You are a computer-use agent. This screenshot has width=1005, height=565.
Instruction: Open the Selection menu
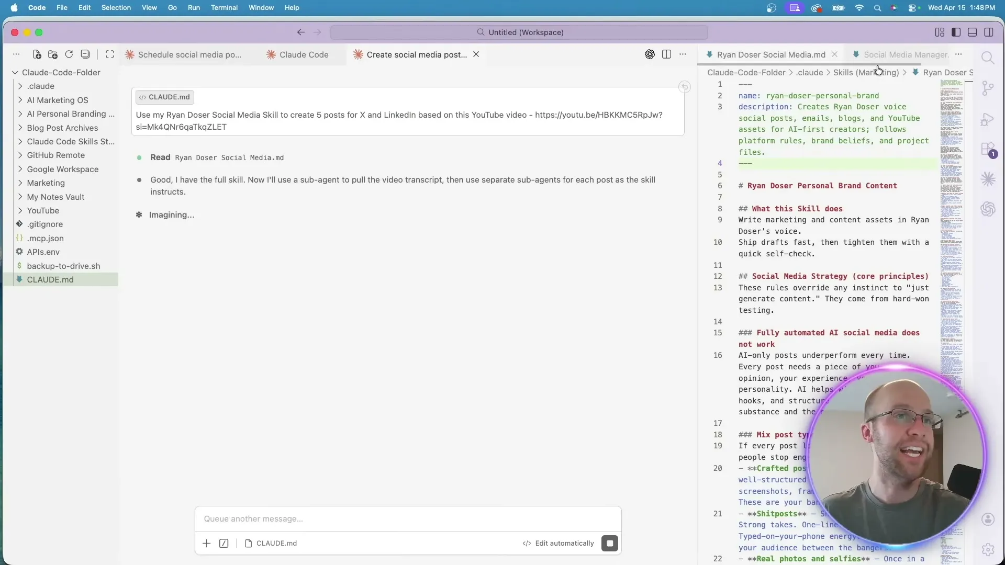coord(116,8)
